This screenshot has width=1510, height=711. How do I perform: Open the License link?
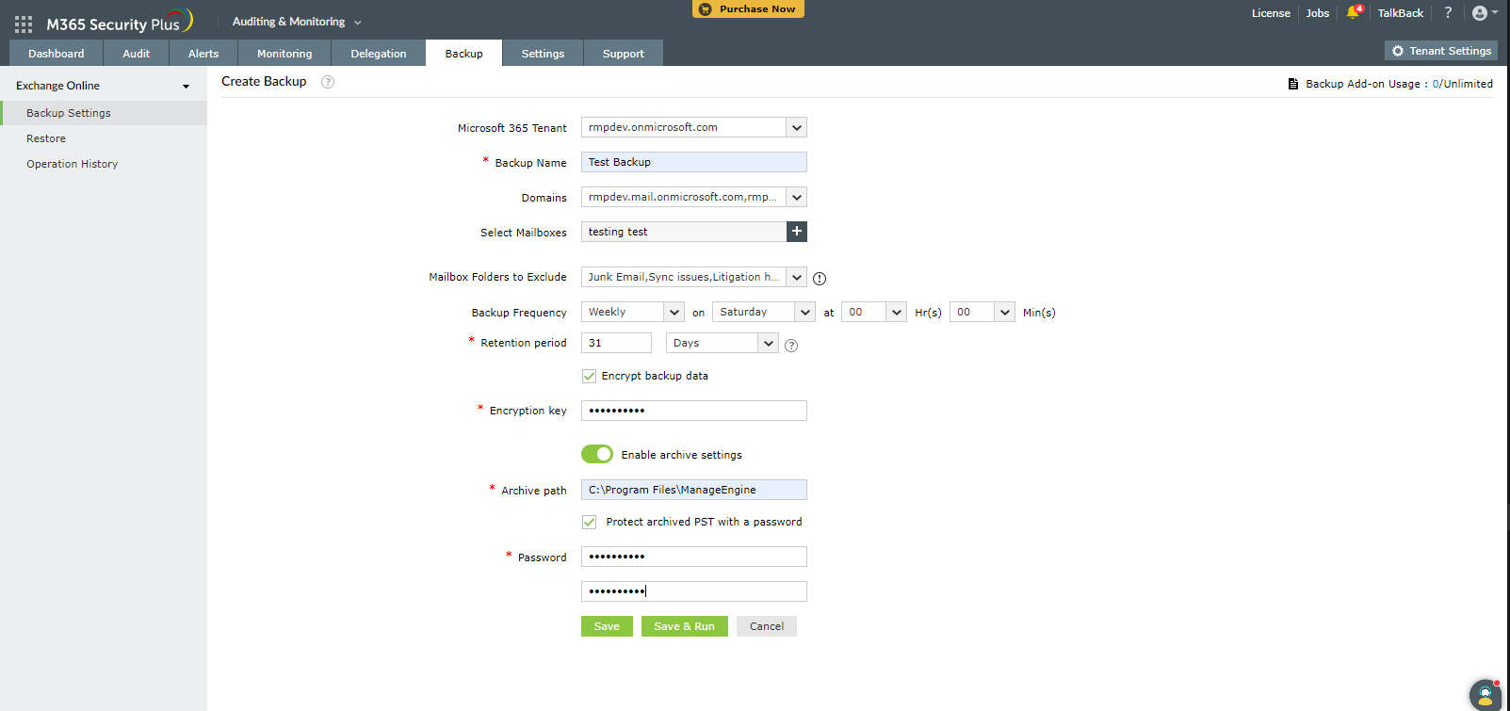point(1271,13)
